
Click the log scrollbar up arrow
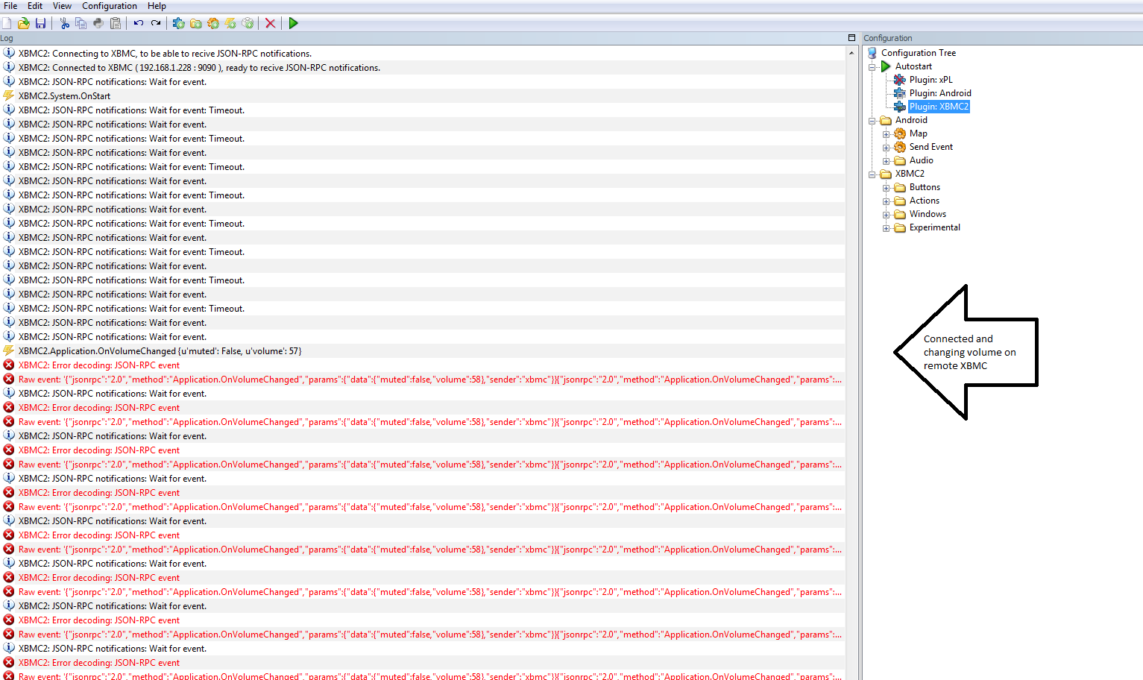[851, 53]
